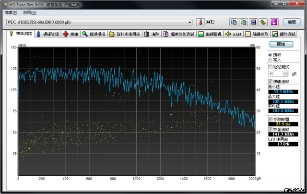307x194 pixels.
Task: Toggle the 傳輸速率 checkbox
Action: coord(270,81)
